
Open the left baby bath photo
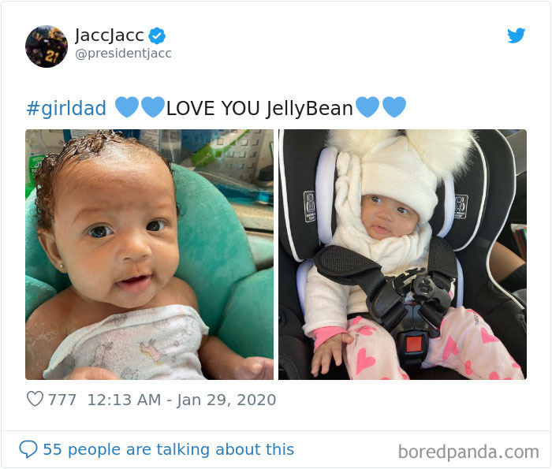(x=149, y=255)
